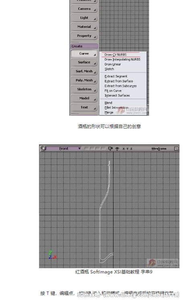Open the Front view dropdown

pos(63,149)
